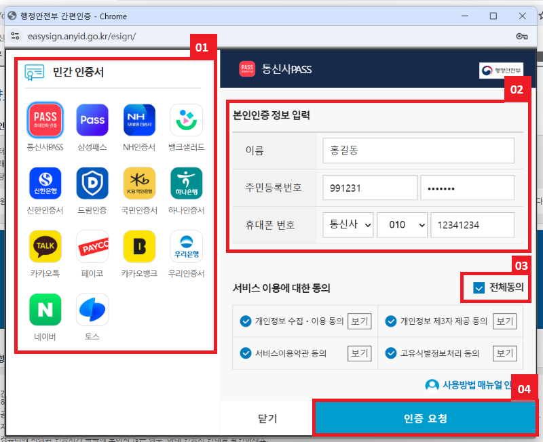This screenshot has height=442, width=543.
Task: Select the KB 국민인증서 icon
Action: (x=139, y=183)
